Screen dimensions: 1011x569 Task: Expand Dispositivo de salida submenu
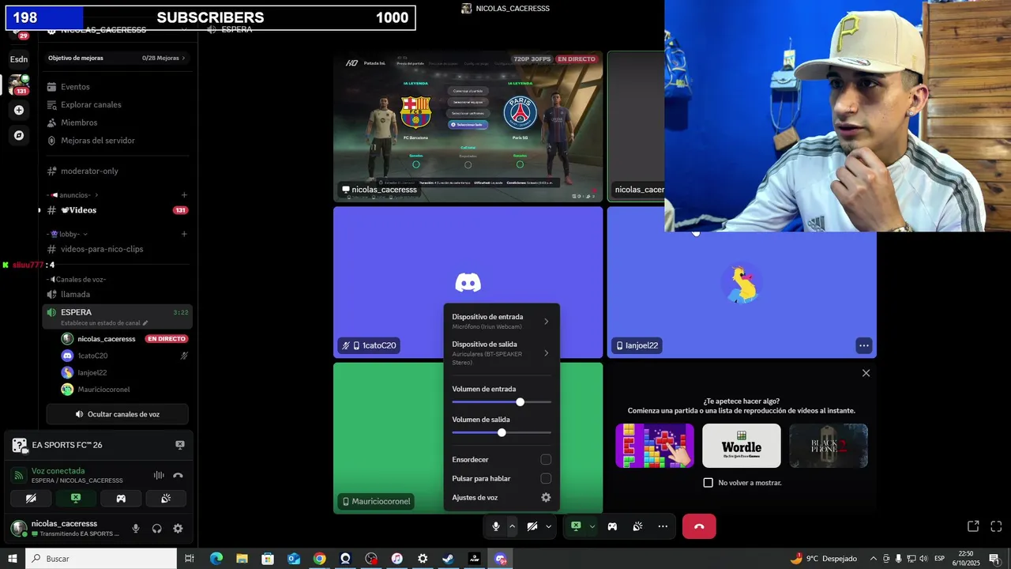pyautogui.click(x=502, y=353)
